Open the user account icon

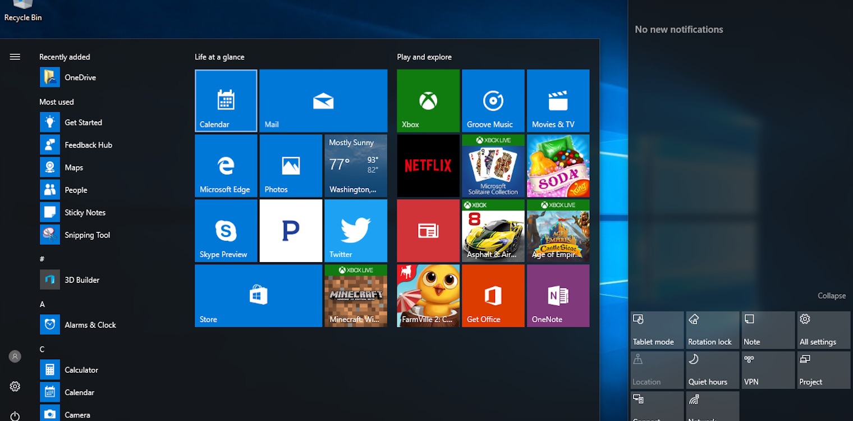coord(15,356)
